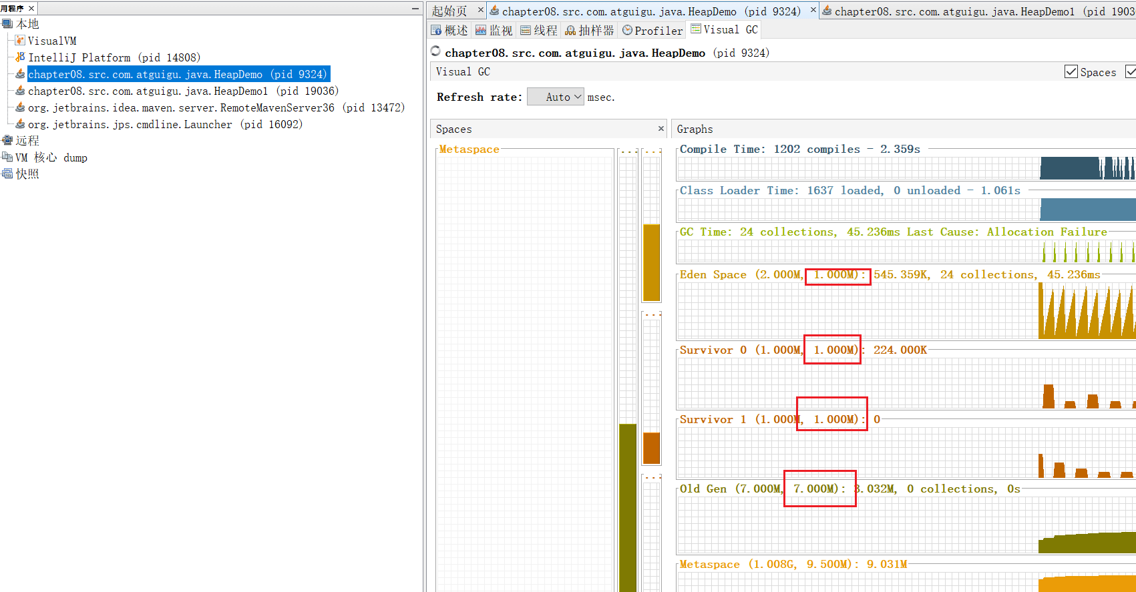Viewport: 1136px width, 592px height.
Task: Click the VisualVM icon in the applications tree
Action: [20, 41]
